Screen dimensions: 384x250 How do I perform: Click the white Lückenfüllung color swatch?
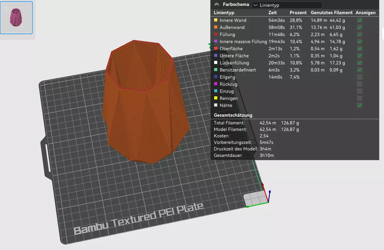coord(216,63)
